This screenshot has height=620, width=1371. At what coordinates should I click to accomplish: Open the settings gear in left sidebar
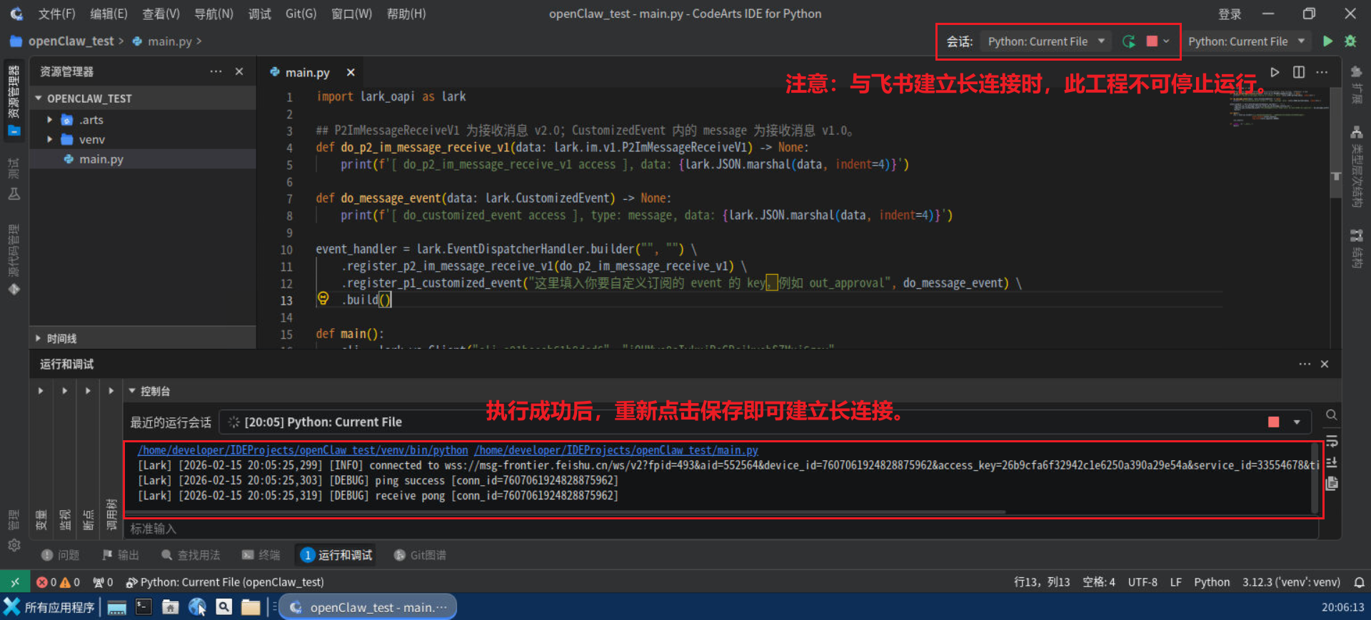click(x=14, y=545)
